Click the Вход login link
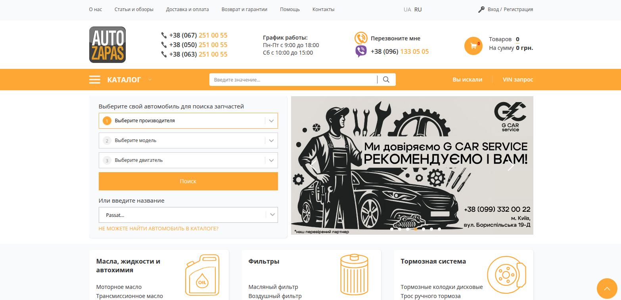Screen dimensions: 621x300 point(493,9)
